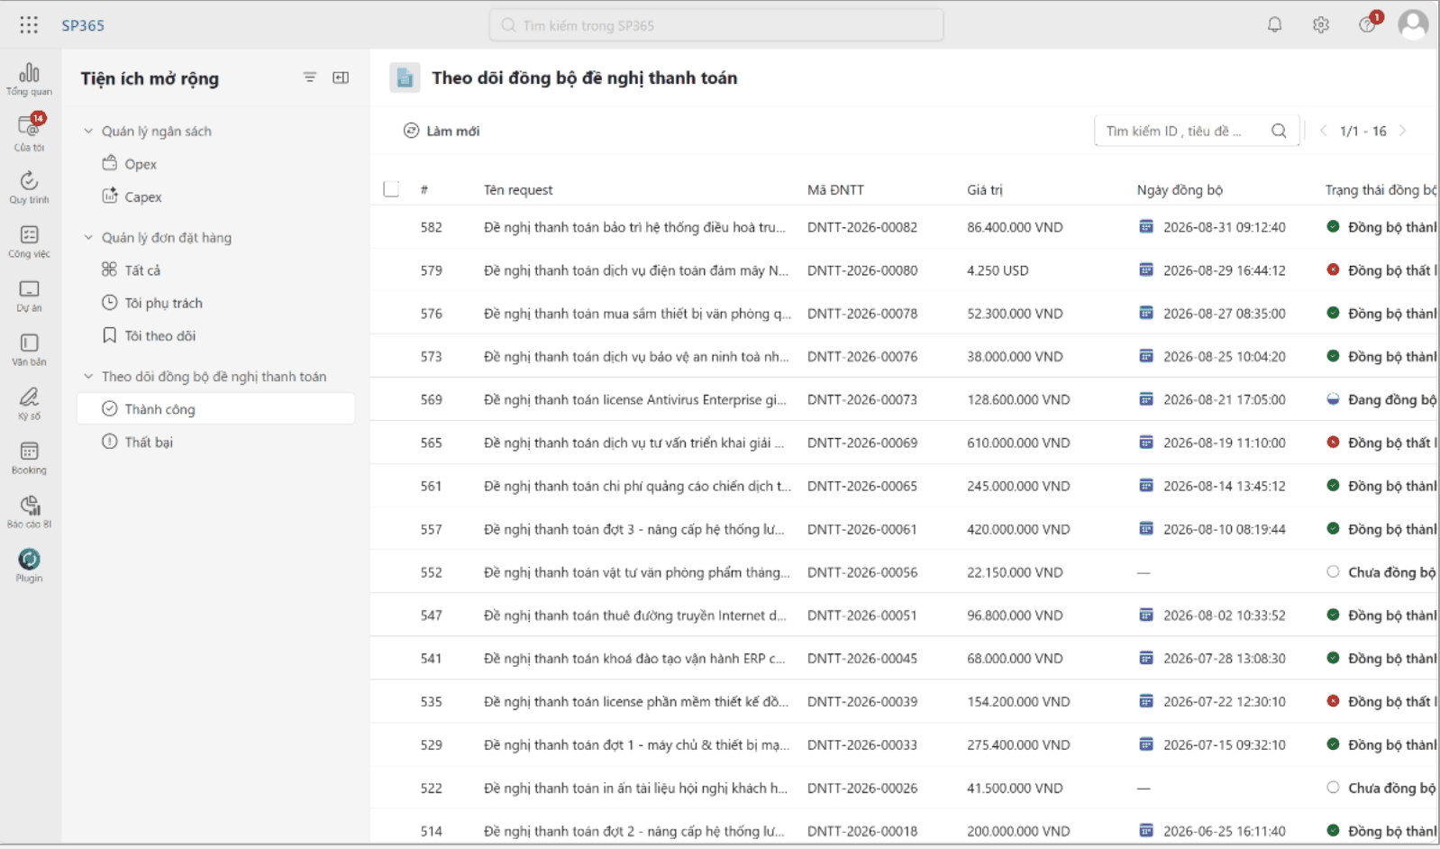1440x849 pixels.
Task: Go to previous page arrow
Action: point(1323,131)
